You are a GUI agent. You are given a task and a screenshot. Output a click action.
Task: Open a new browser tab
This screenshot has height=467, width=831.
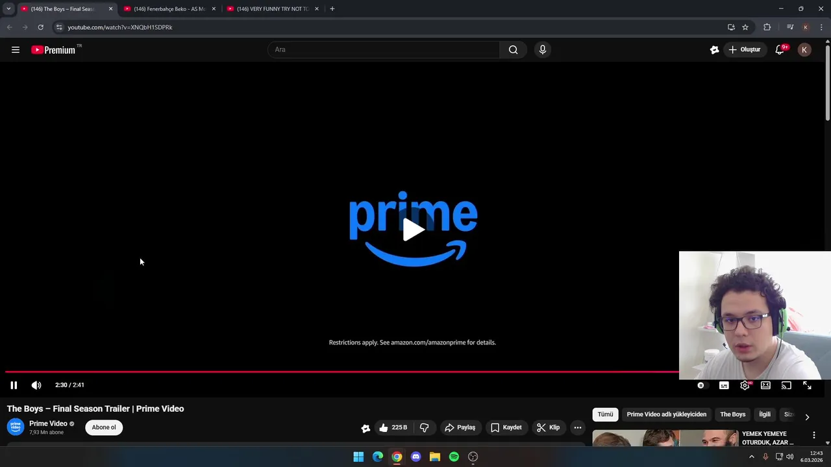point(332,9)
